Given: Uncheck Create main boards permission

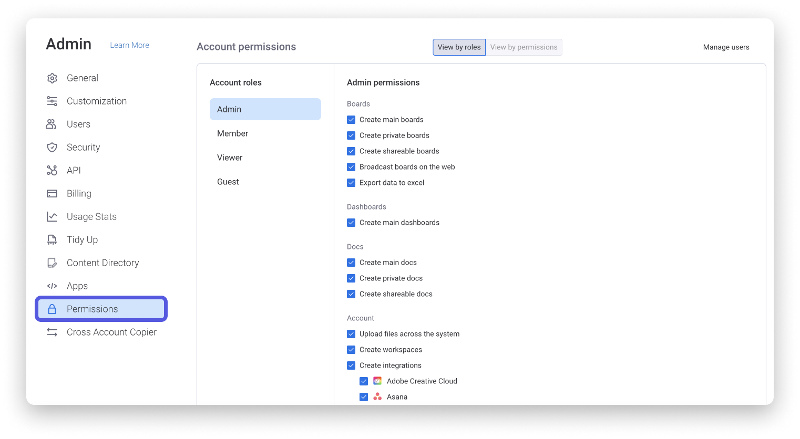Looking at the screenshot, I should pyautogui.click(x=351, y=120).
